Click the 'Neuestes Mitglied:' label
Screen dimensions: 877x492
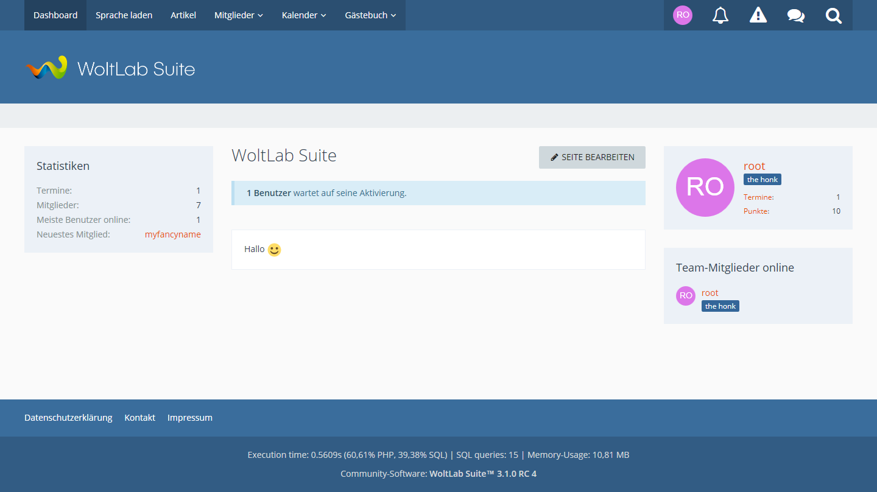pyautogui.click(x=73, y=234)
